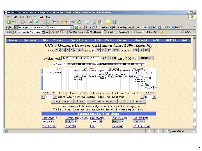Click the Map Contigs track link
This screenshot has height=151, width=202.
[49, 126]
